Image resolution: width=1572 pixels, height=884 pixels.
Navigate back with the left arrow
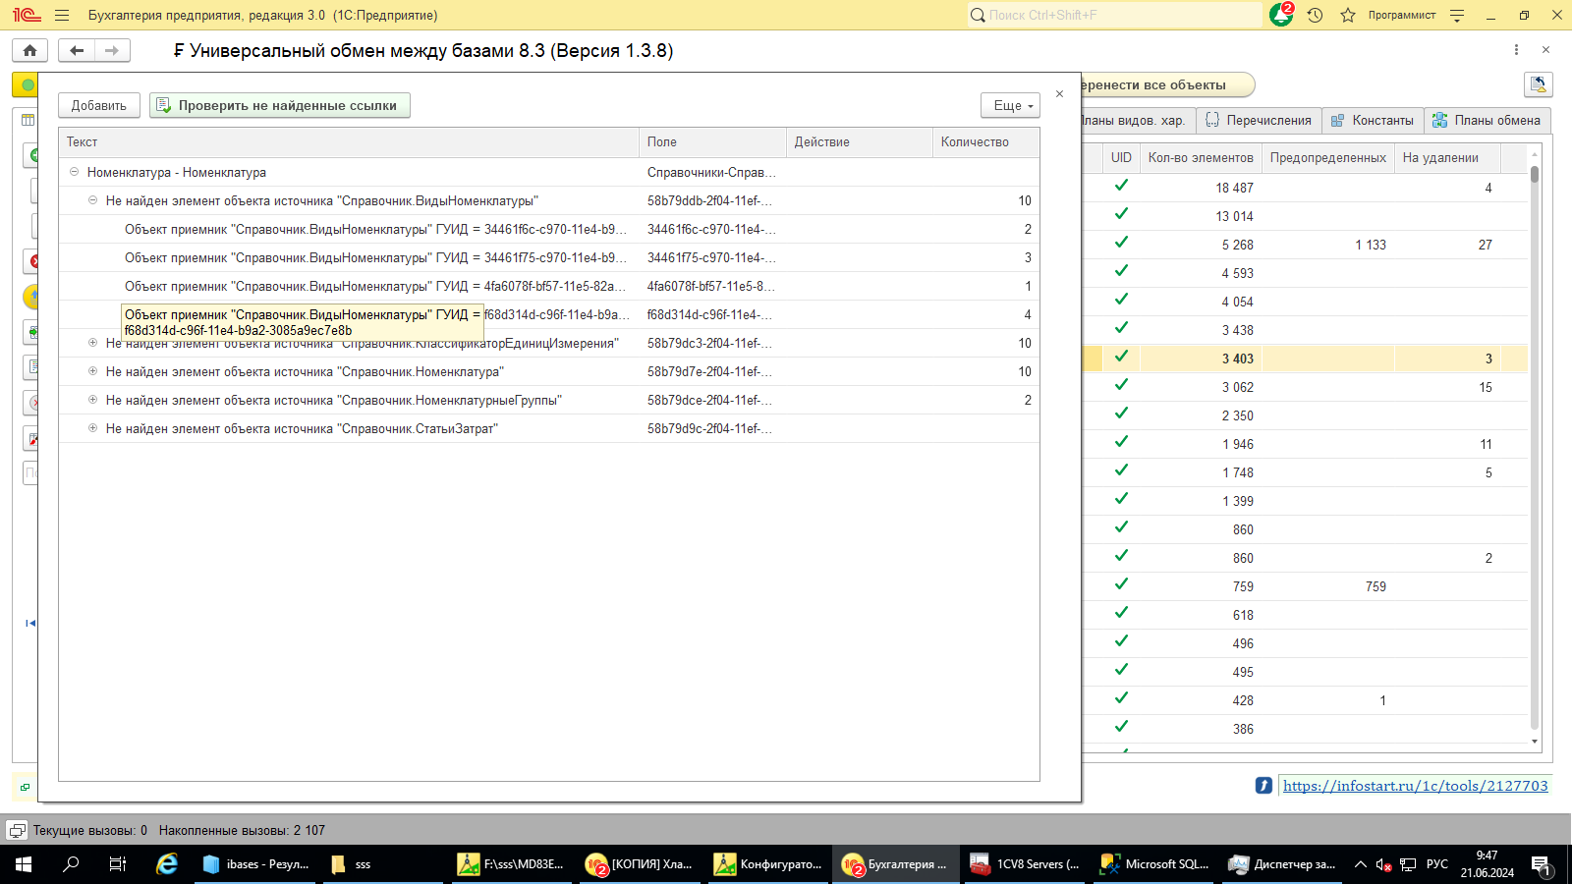[x=77, y=50]
